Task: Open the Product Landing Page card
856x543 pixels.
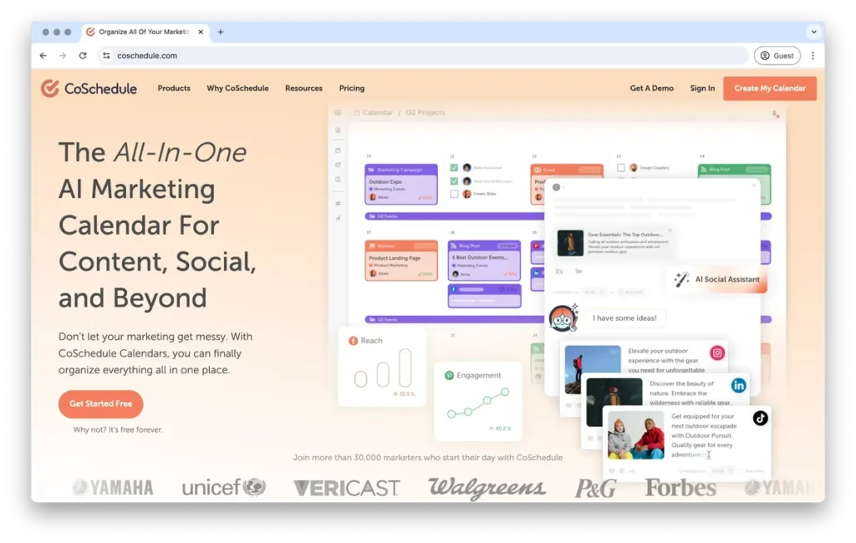Action: click(401, 261)
